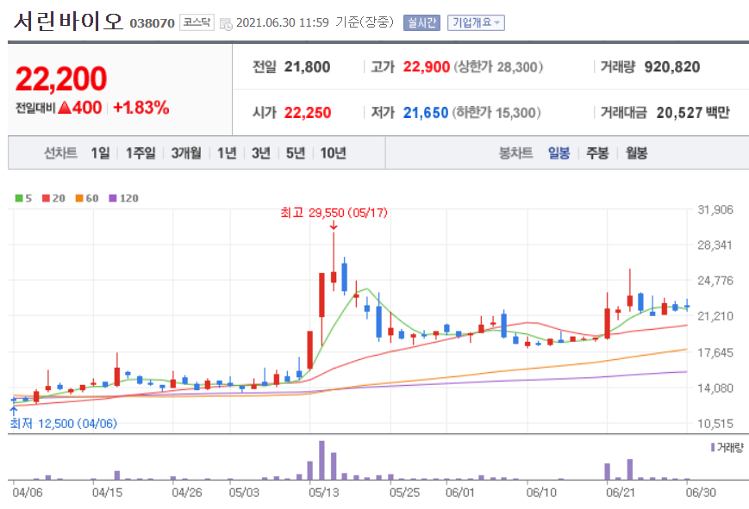Click the 21,210 price axis label
Screen dimensions: 749x509
(715, 316)
